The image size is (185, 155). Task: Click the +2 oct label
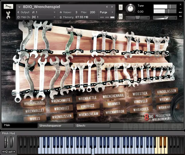[8, 152]
